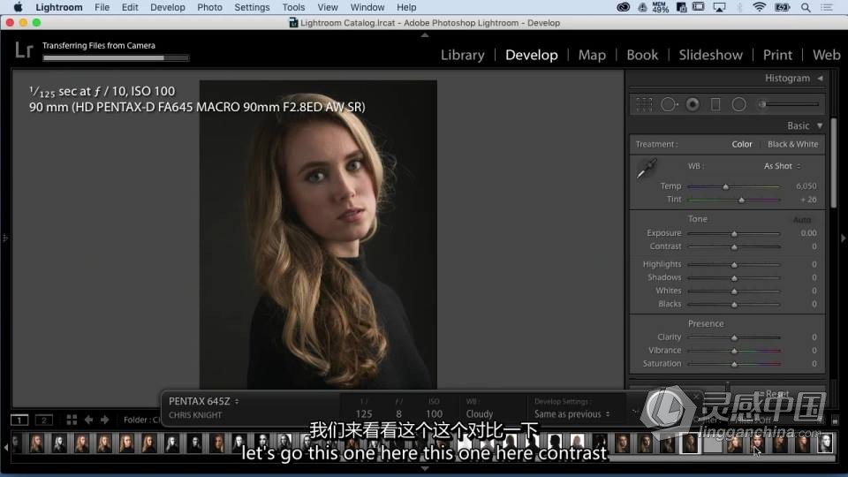This screenshot has height=477, width=848.
Task: Open the PENTAX 645Z camera dropdown
Action: tap(203, 401)
